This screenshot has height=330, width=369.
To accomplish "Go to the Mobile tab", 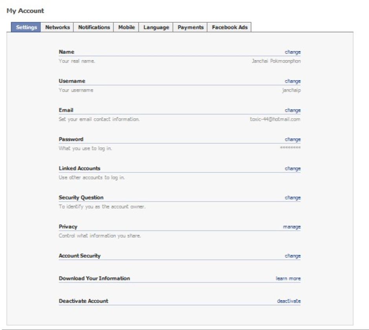I will click(126, 27).
